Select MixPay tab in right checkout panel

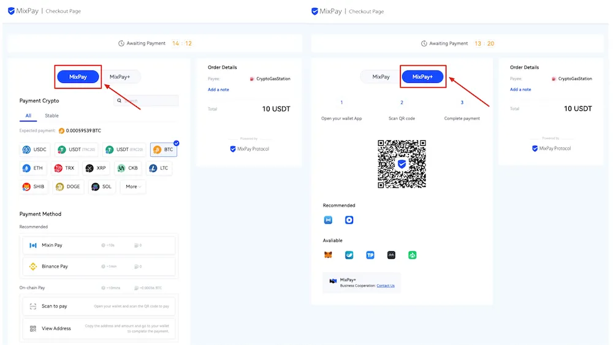click(x=381, y=77)
